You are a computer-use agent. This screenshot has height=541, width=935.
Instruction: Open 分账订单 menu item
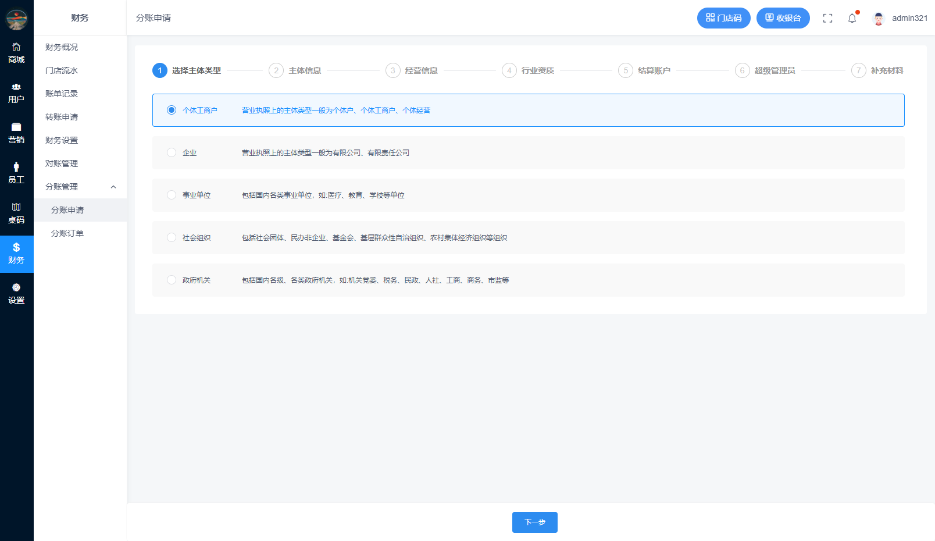tap(67, 233)
